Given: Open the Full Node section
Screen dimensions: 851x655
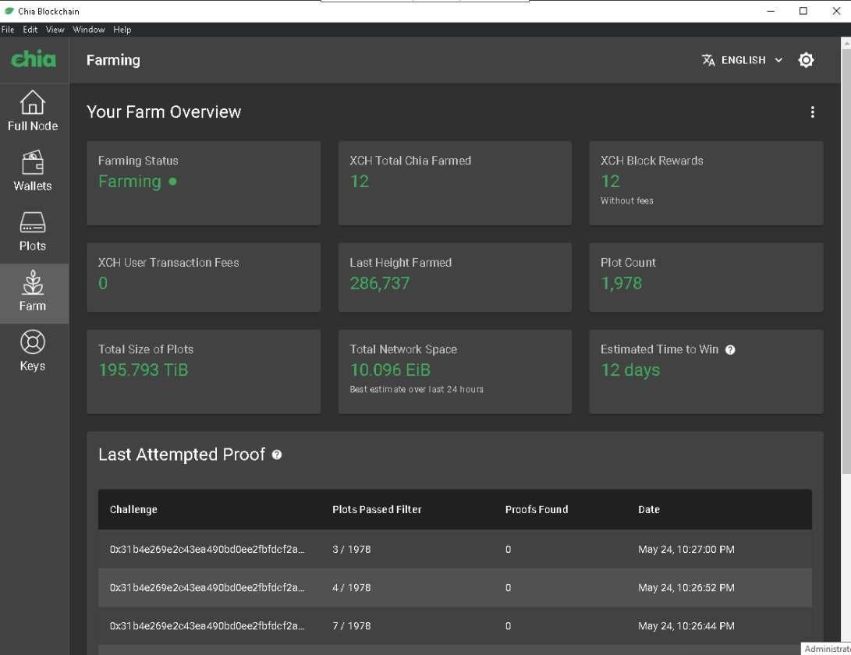Looking at the screenshot, I should click(x=33, y=112).
